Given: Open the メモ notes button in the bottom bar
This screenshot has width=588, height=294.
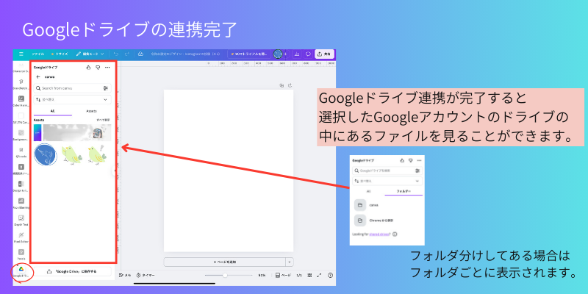Looking at the screenshot, I should coord(125,275).
